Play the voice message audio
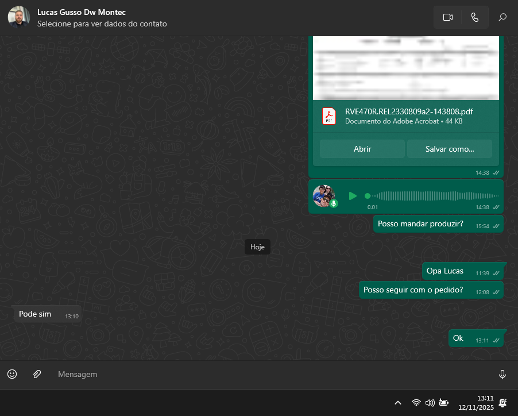Screen dimensions: 518x416 coord(353,196)
